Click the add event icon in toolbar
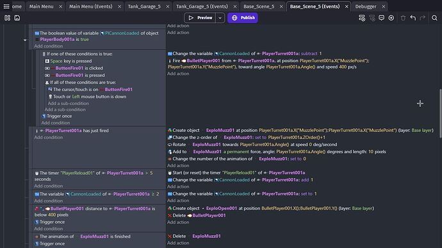The width and height of the screenshot is (442, 248). tap(362, 18)
